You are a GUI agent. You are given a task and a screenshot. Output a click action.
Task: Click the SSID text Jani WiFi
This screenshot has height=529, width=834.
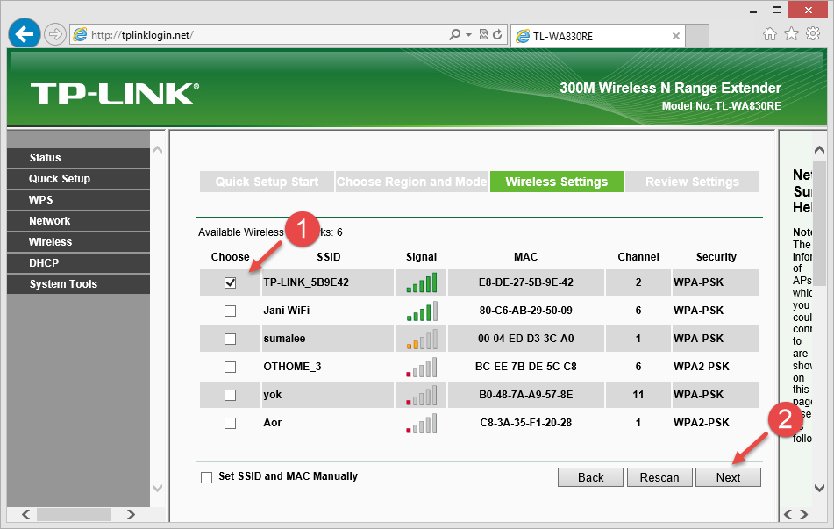(x=286, y=311)
